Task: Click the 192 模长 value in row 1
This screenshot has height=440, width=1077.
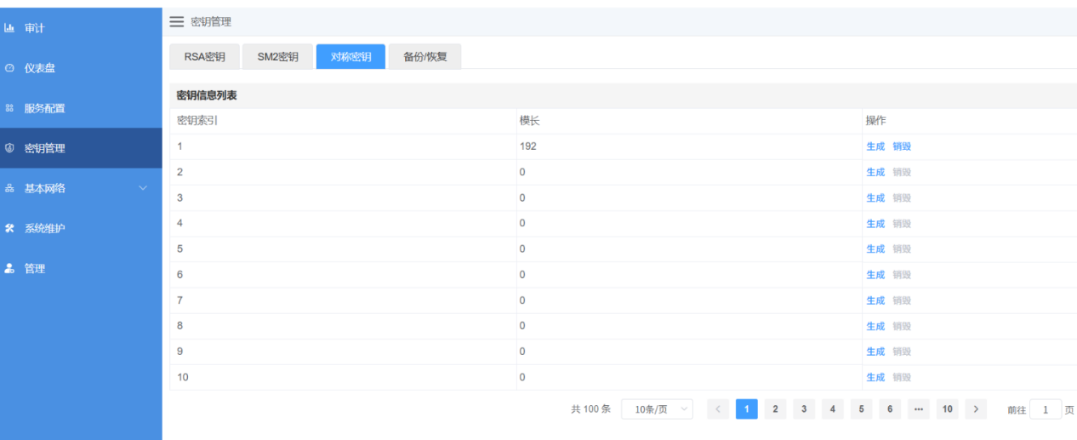Action: tap(528, 146)
